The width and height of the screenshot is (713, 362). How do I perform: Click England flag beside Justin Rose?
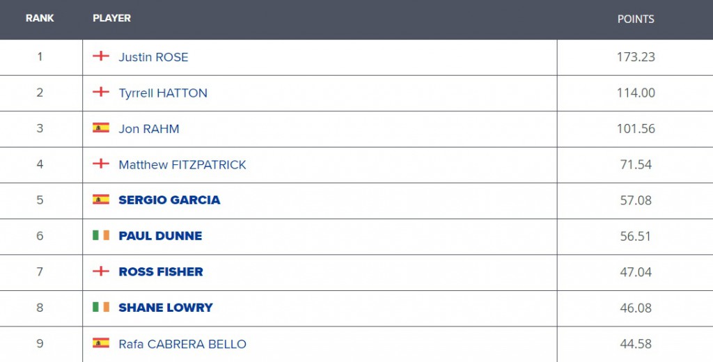[101, 56]
